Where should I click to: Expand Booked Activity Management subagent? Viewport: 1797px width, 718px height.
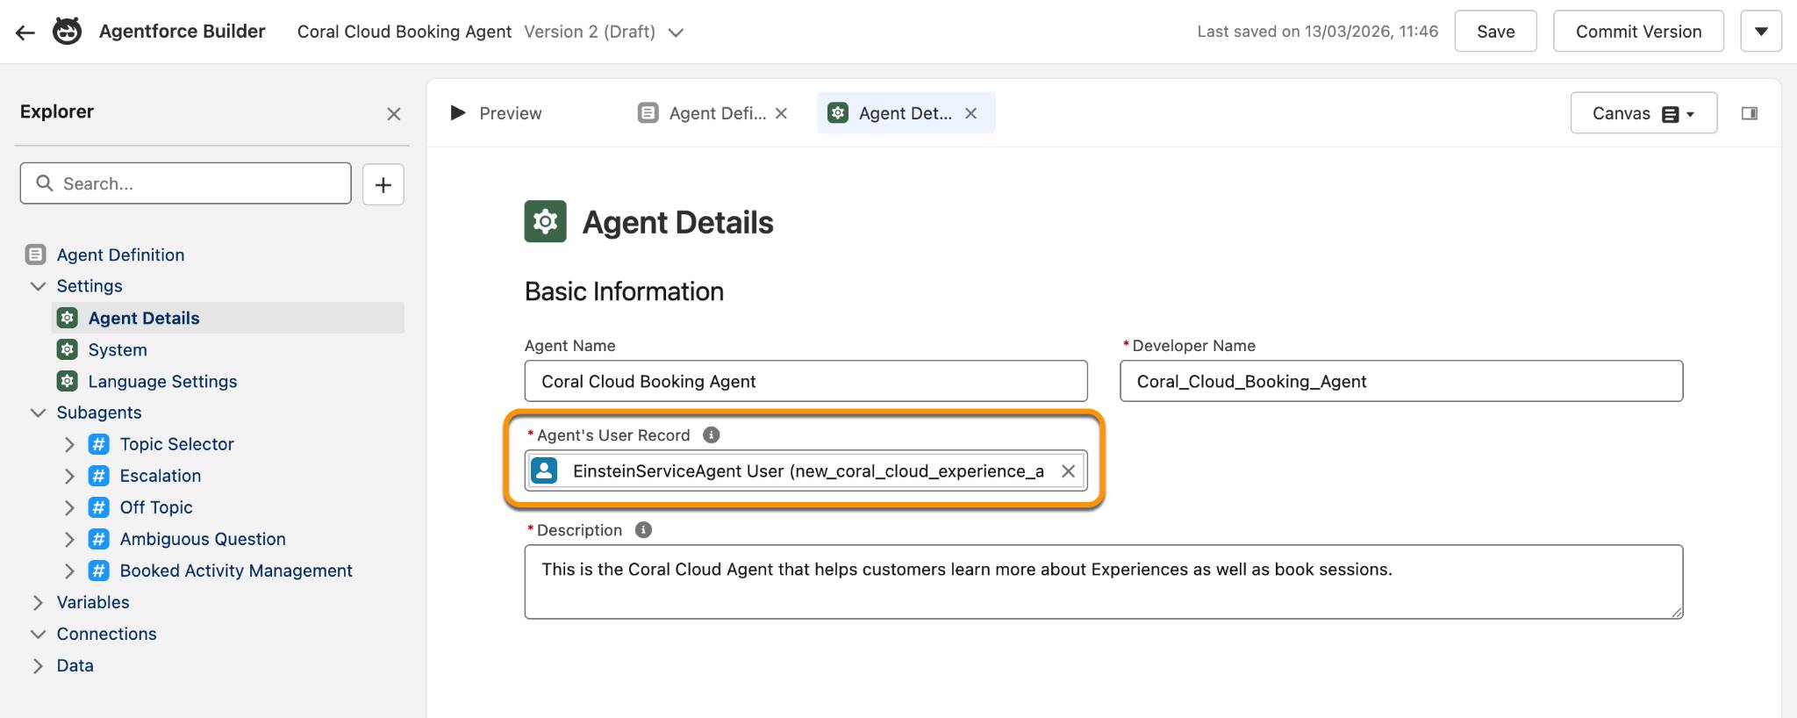[x=69, y=571]
